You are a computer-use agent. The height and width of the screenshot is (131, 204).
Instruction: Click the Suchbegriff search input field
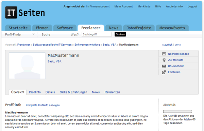pos(97,34)
